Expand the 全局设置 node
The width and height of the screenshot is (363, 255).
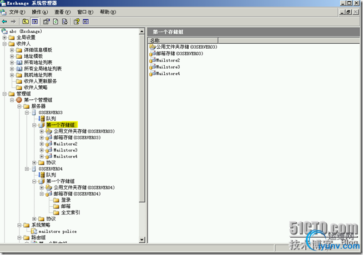click(x=4, y=38)
